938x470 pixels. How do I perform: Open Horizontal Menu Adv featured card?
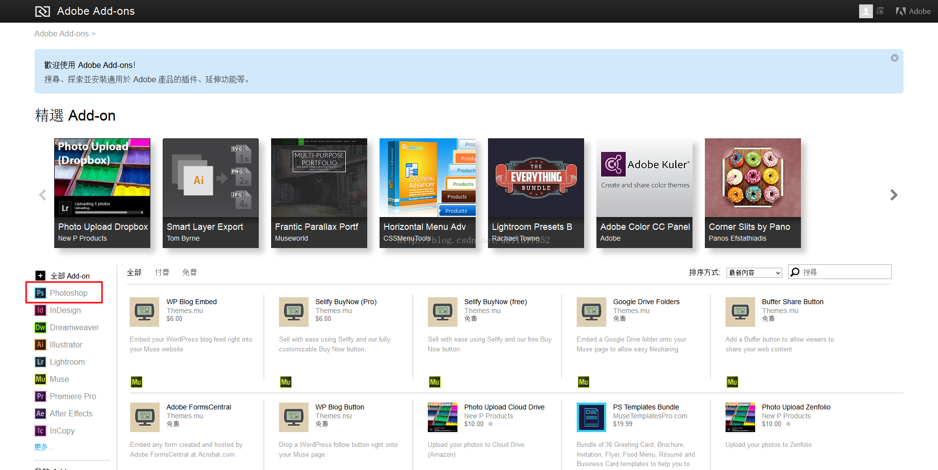[427, 193]
